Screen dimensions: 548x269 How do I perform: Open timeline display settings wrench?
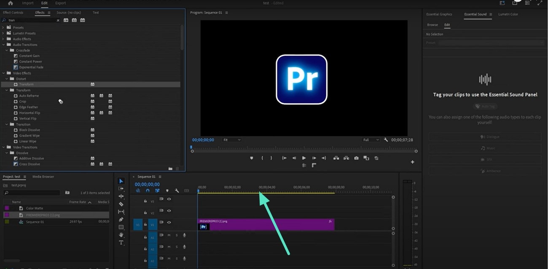pyautogui.click(x=177, y=190)
